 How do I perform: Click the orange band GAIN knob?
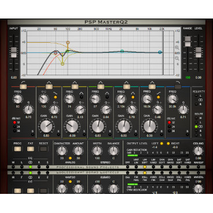pyautogui.click(x=46, y=127)
